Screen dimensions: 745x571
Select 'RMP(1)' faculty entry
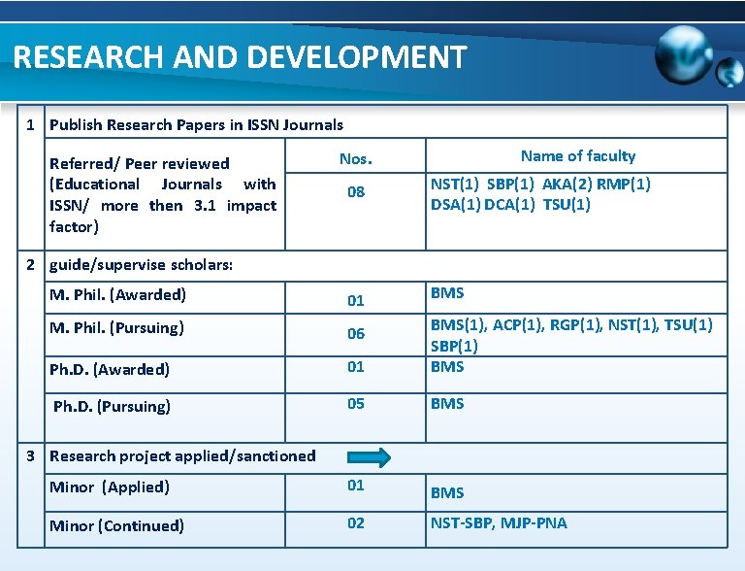pos(624,184)
